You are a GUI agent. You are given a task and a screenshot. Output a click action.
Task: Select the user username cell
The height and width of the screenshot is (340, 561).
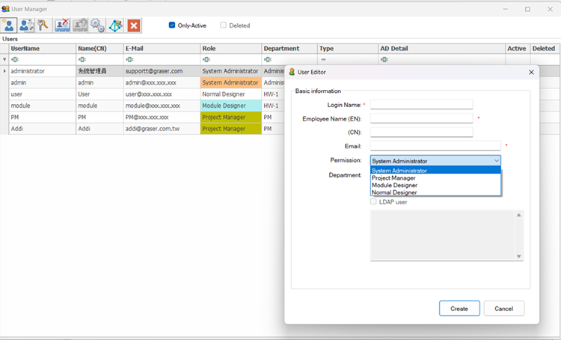[43, 94]
